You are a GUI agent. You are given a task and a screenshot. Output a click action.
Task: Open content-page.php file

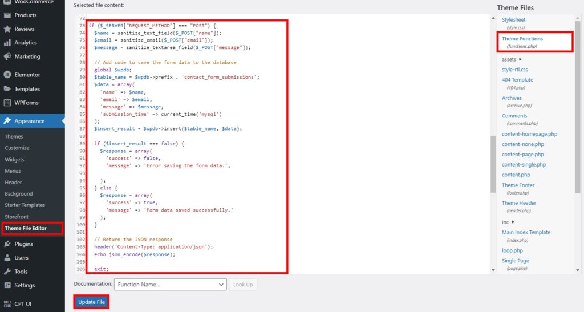coord(523,155)
